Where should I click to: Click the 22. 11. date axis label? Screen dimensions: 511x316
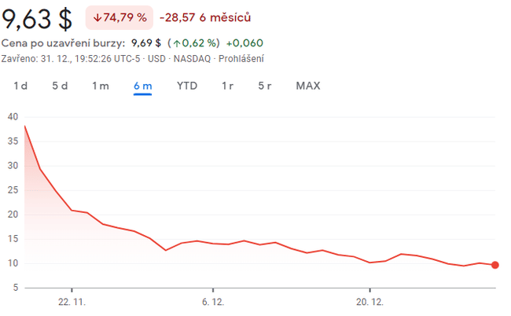[71, 300]
